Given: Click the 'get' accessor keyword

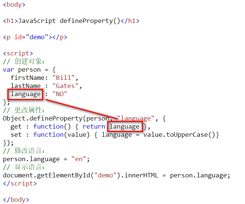Looking at the screenshot, I should point(16,127).
